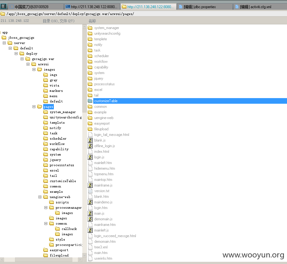Image resolution: width=287 pixels, height=264 pixels.
Task: Click the window panel icon left of the tabs
Action: click(4, 7)
